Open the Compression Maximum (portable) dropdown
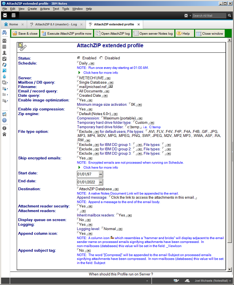The width and height of the screenshot is (234, 285). click(140, 119)
